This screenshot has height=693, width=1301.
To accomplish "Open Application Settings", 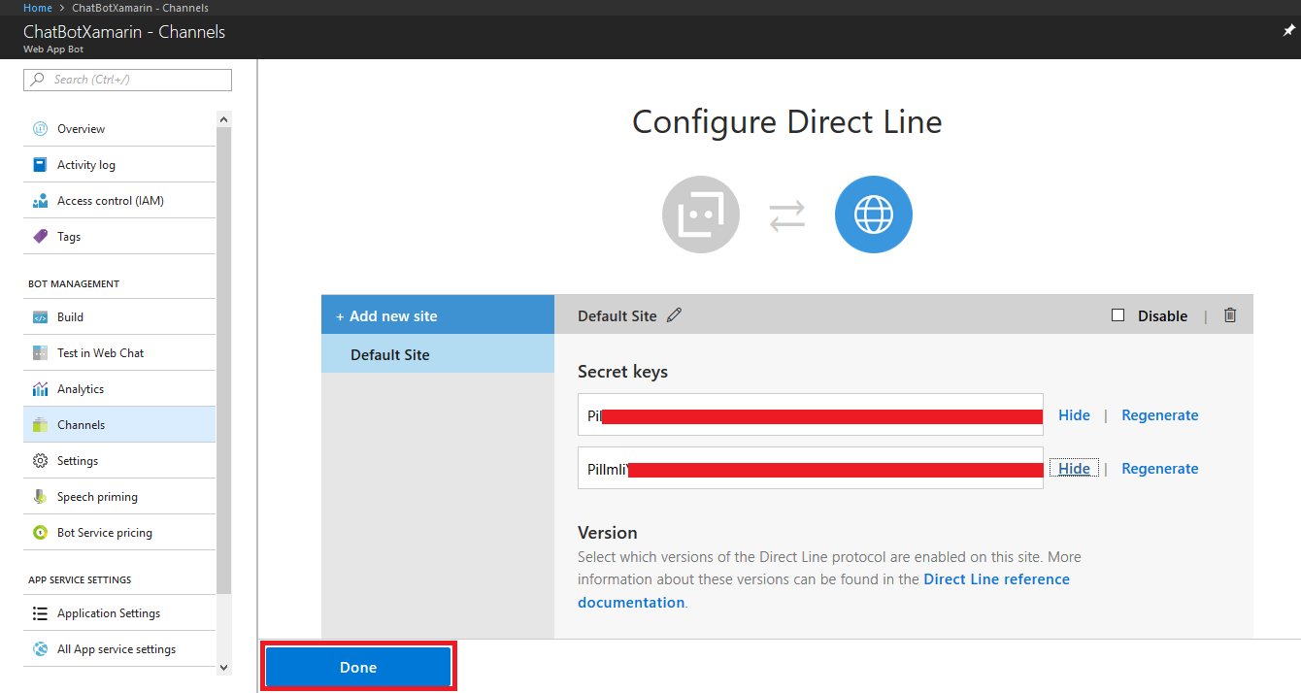I will 119,613.
